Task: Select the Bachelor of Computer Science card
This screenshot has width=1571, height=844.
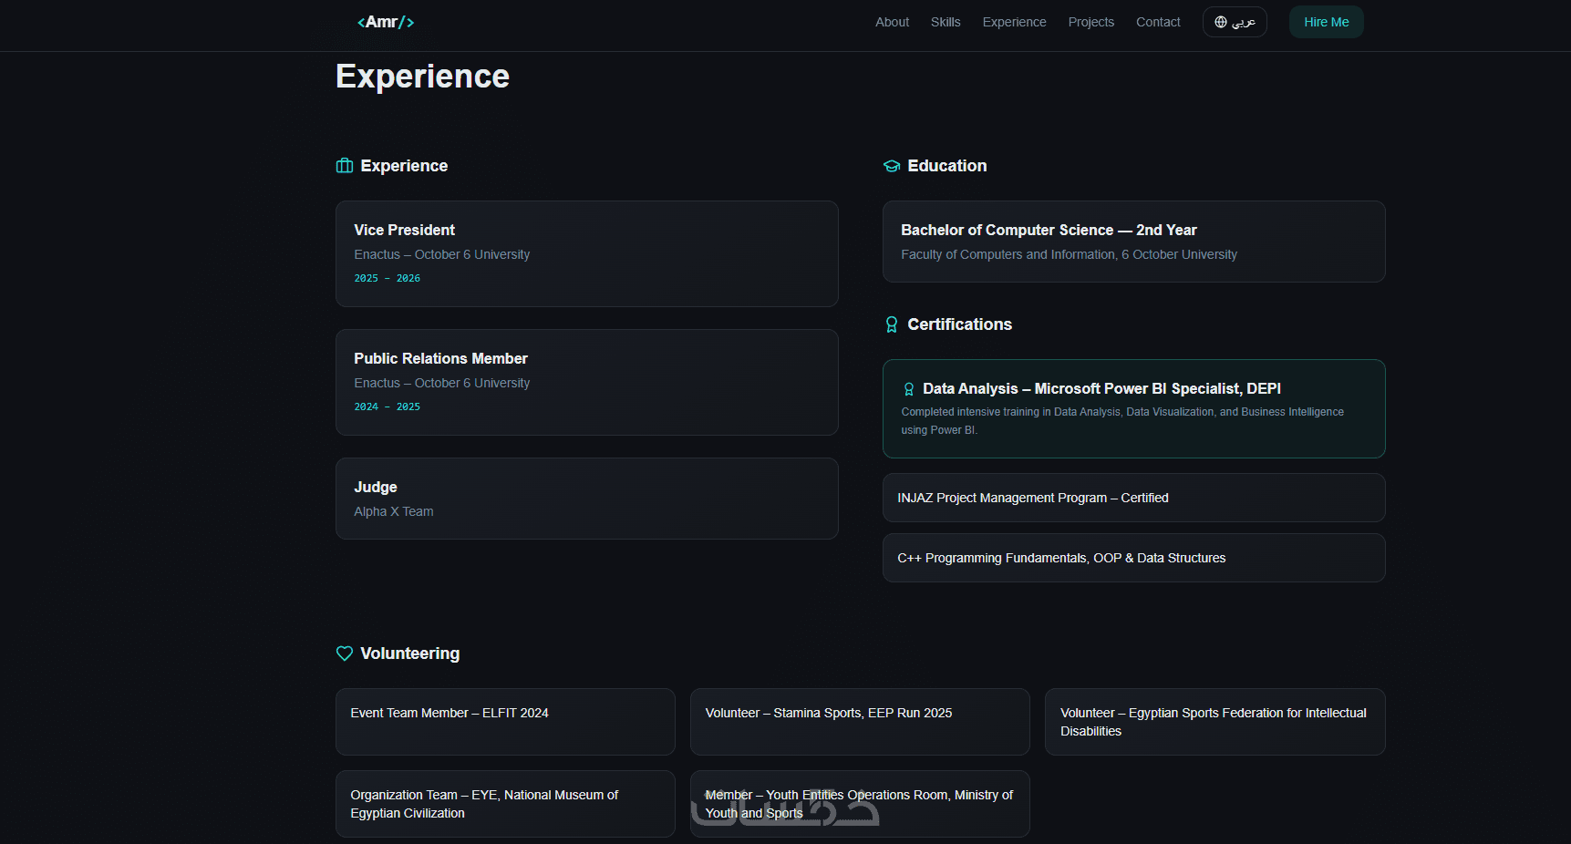Action: (x=1133, y=242)
